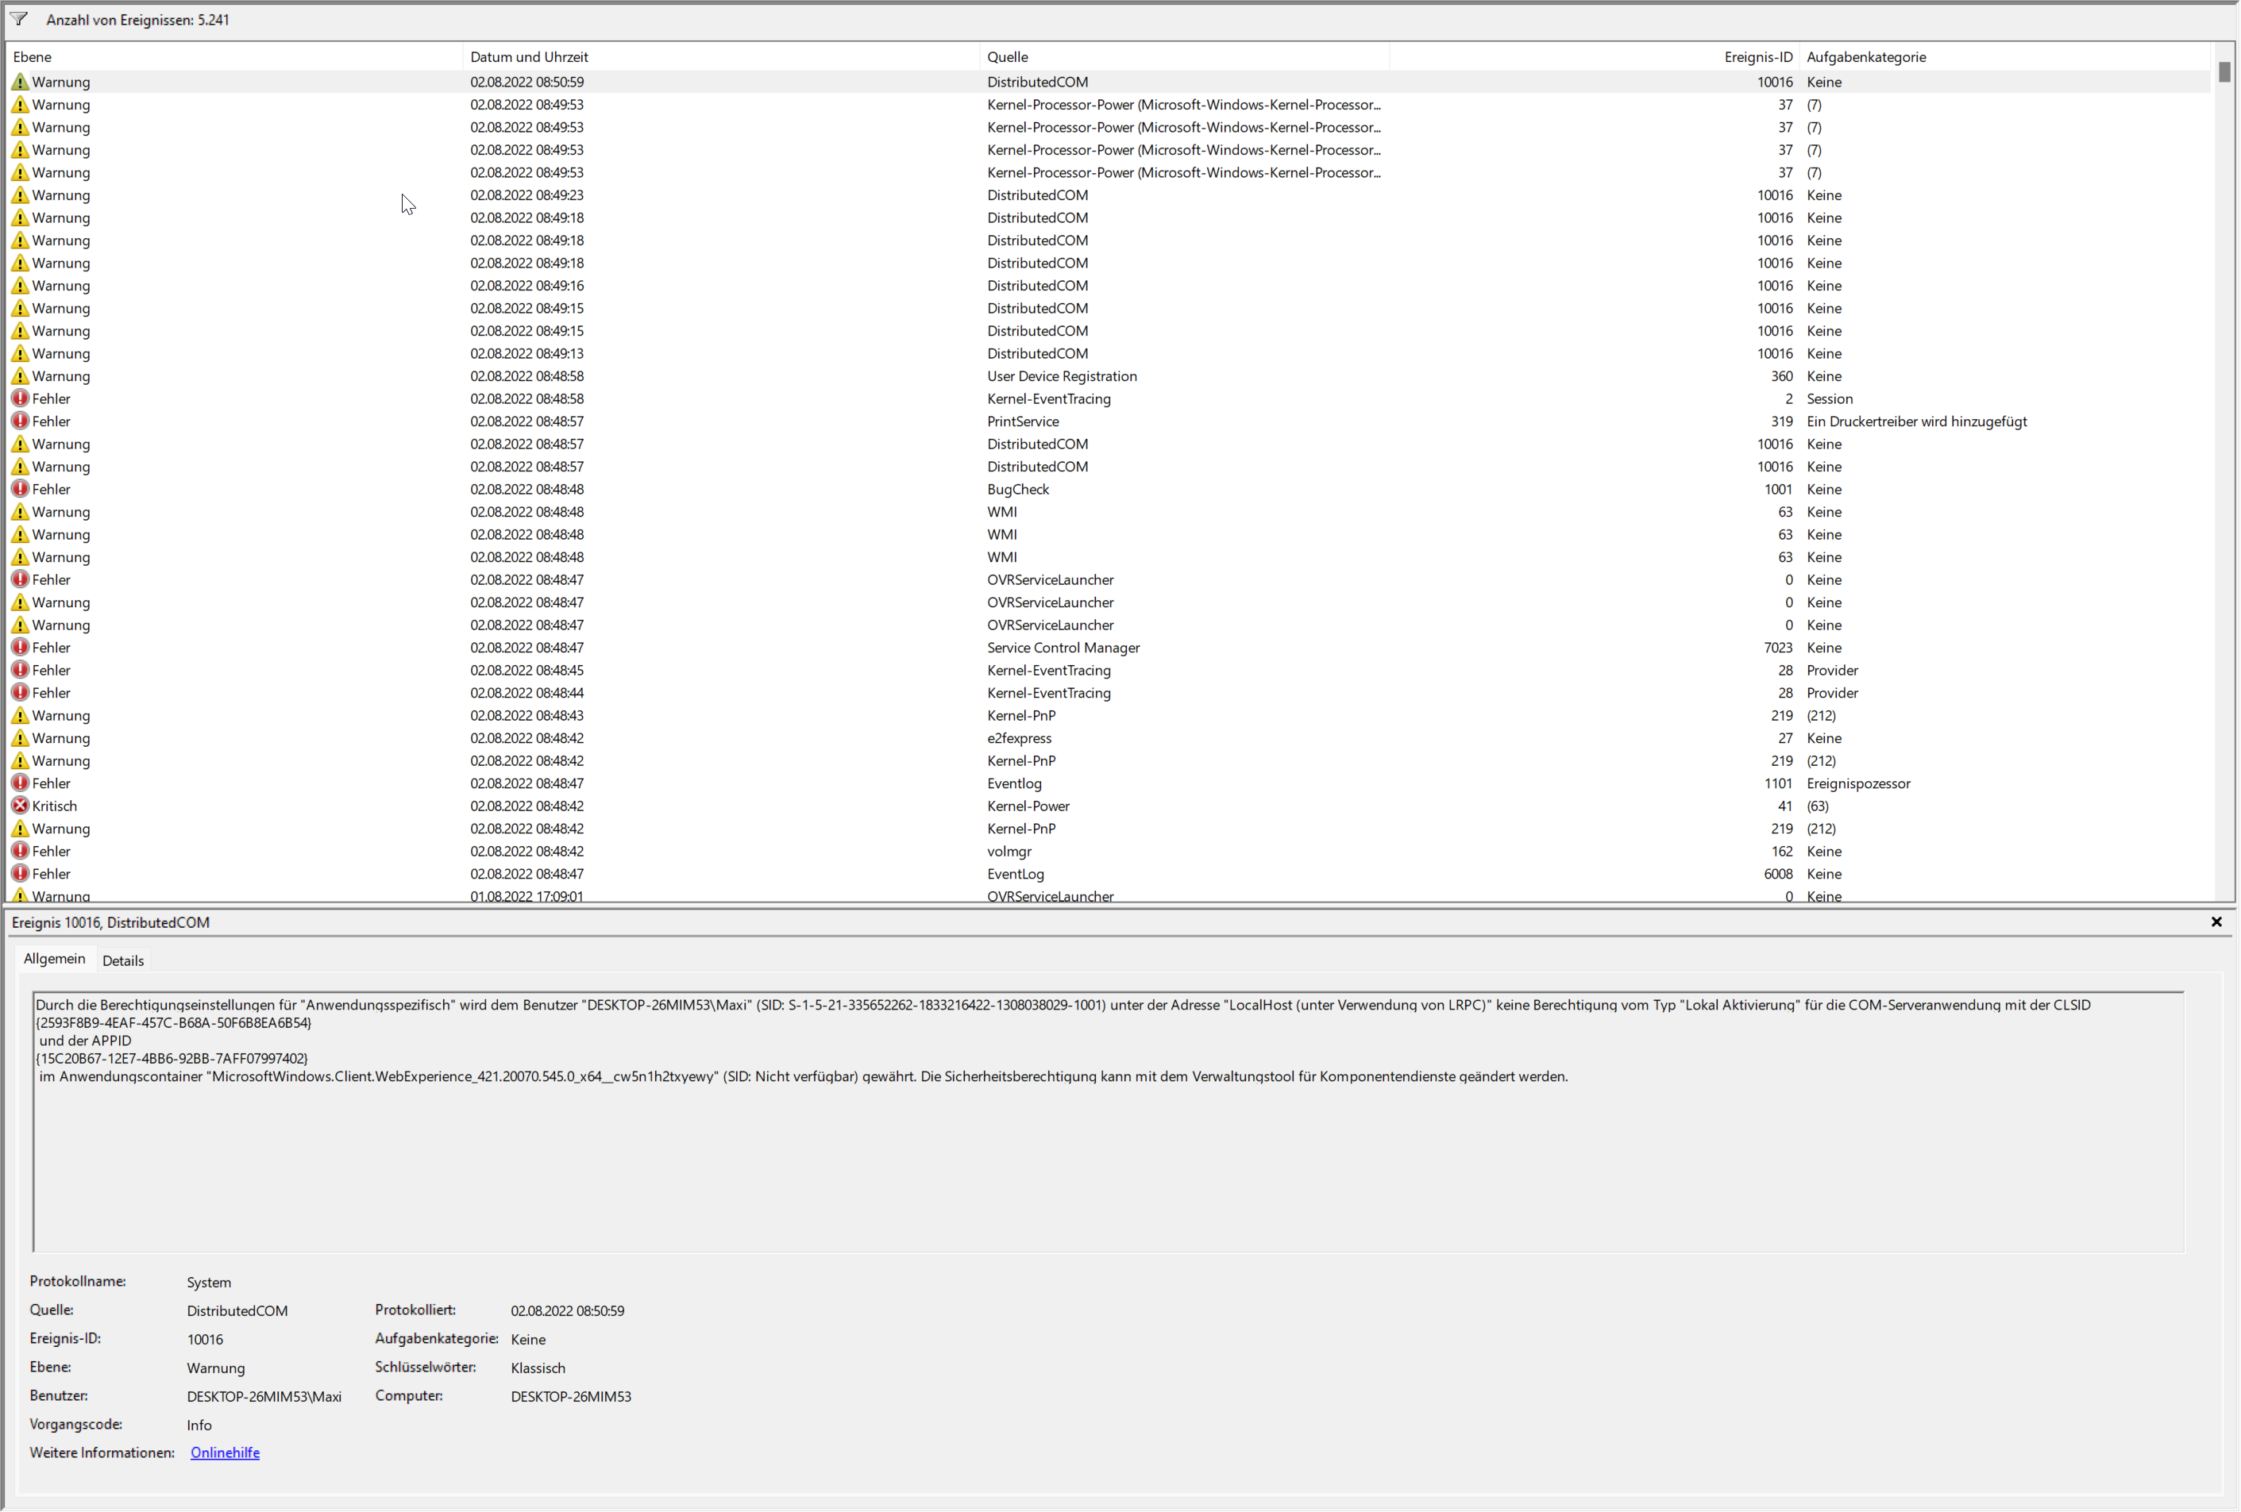Click the User Device Registration warning icon
Screen dimensions: 2241x1512
pos(19,376)
